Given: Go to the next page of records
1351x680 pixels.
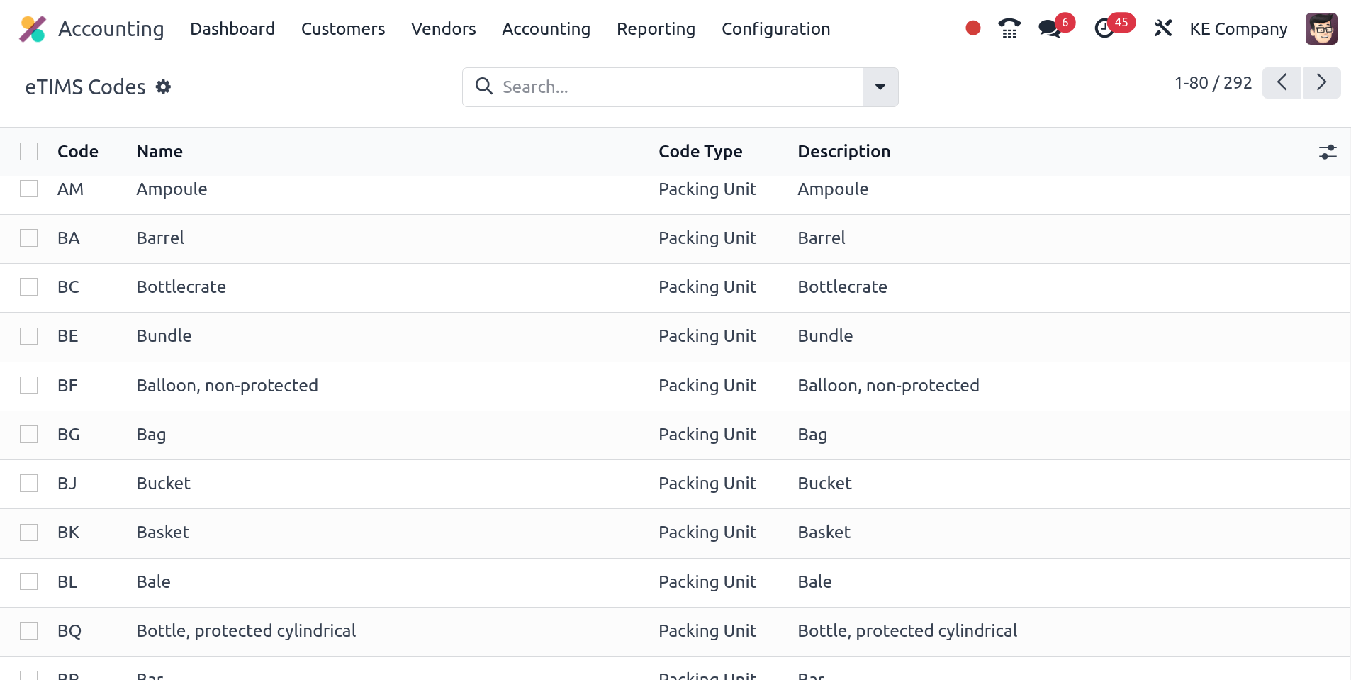Looking at the screenshot, I should tap(1321, 83).
